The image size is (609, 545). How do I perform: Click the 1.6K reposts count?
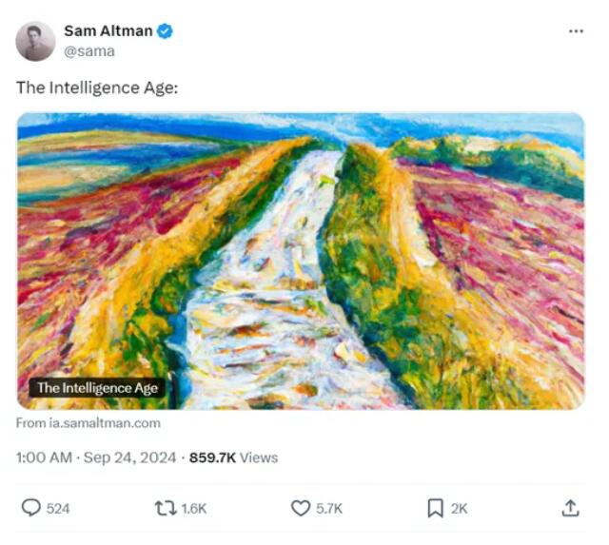click(x=194, y=509)
